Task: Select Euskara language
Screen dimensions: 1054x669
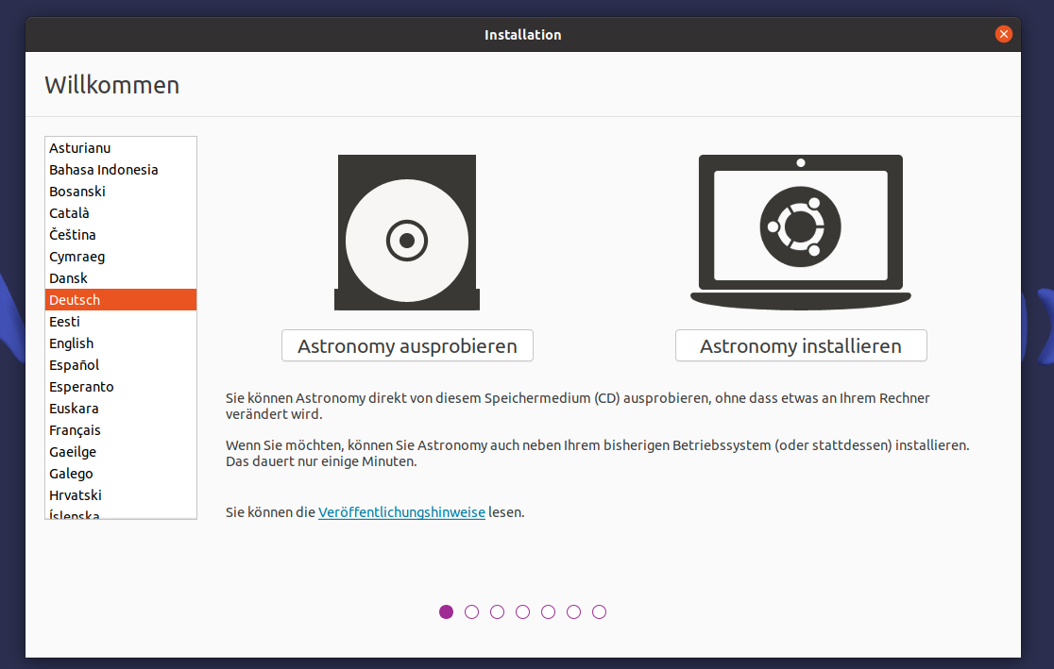Action: coord(121,409)
